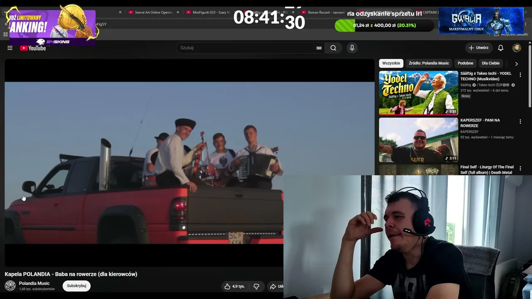Open options menu for YODEL TECHNO video

pos(520,75)
